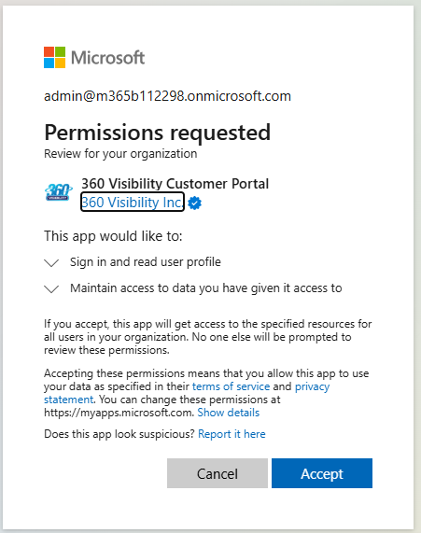Click the 360 Visibility app logo
Viewport: 421px width, 533px height.
[59, 192]
